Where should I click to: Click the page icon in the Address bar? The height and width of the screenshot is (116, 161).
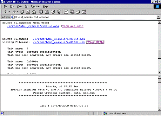point(13,17)
